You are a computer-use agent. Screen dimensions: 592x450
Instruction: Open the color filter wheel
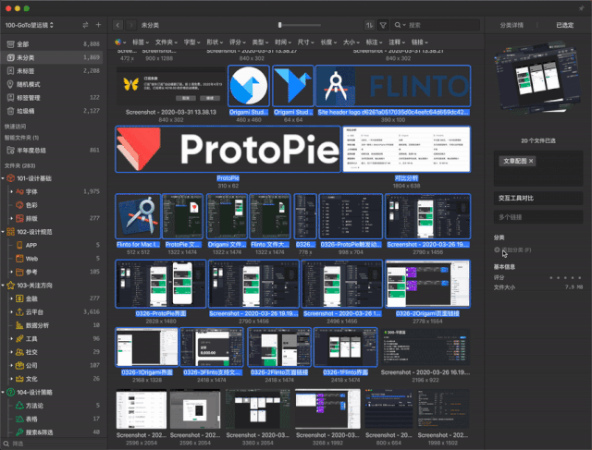118,42
